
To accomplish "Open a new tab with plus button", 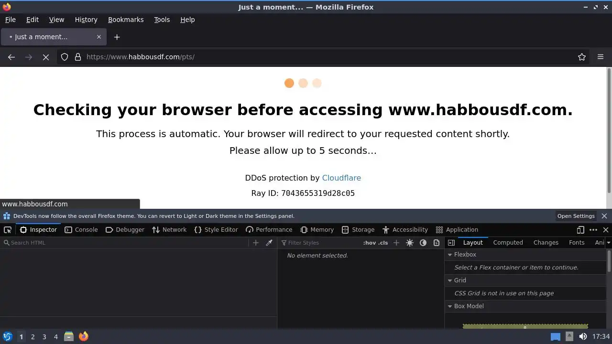I will click(x=117, y=37).
